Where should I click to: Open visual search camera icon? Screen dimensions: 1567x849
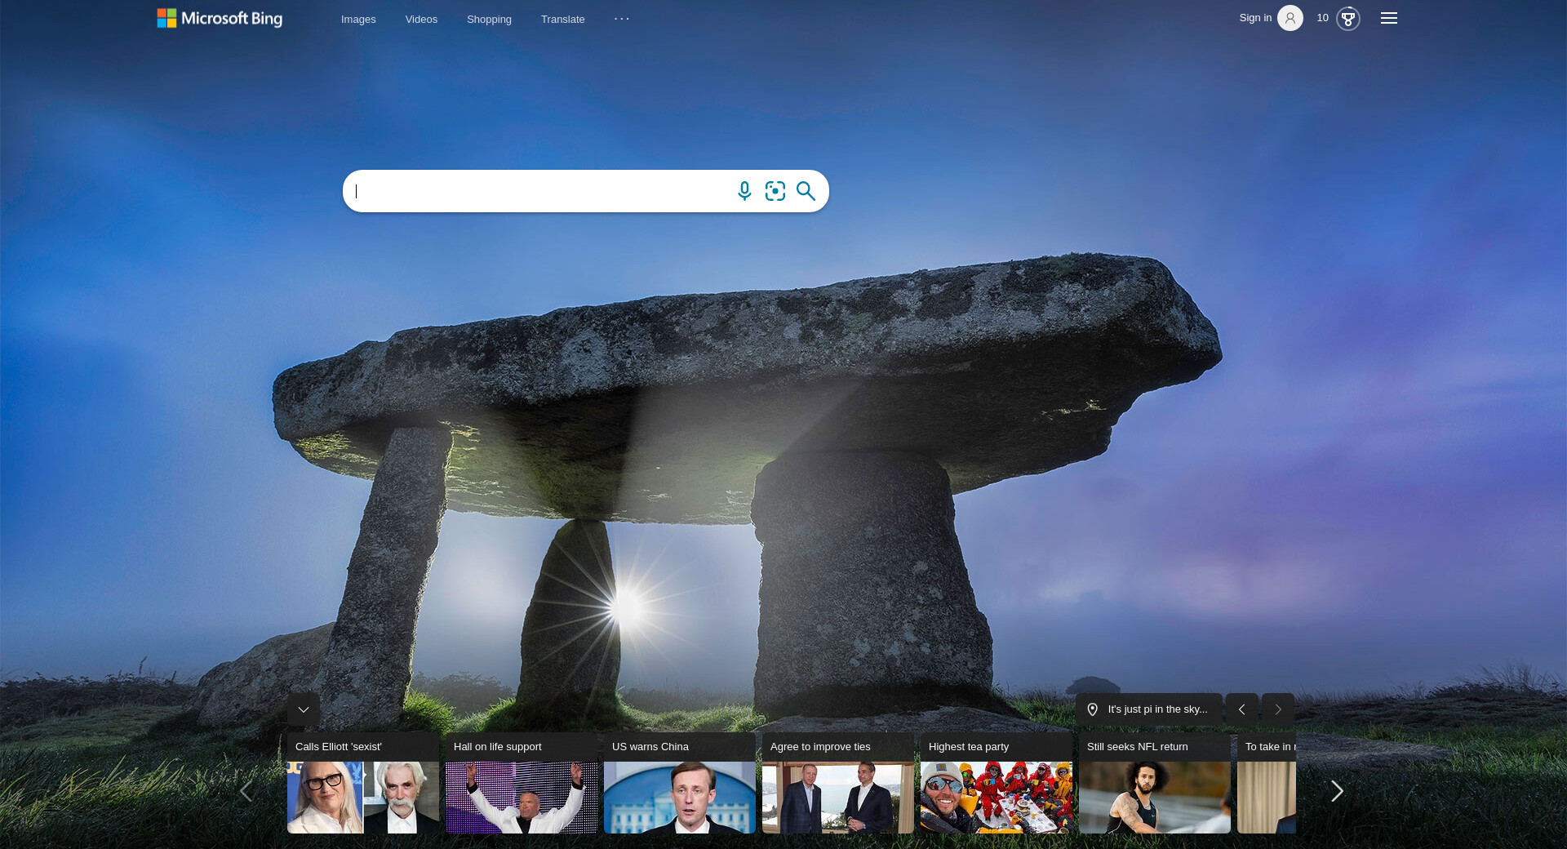(775, 191)
